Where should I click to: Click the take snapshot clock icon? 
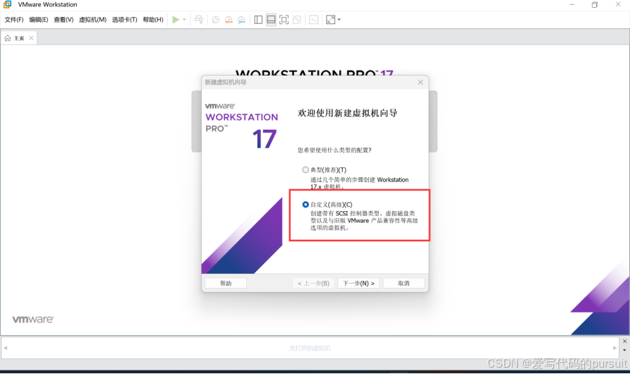point(216,20)
